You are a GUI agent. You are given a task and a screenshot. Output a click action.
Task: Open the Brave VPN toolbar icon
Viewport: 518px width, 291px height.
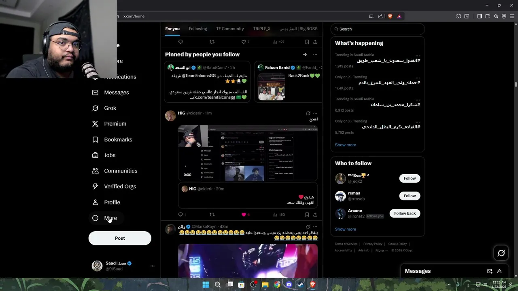(504, 16)
